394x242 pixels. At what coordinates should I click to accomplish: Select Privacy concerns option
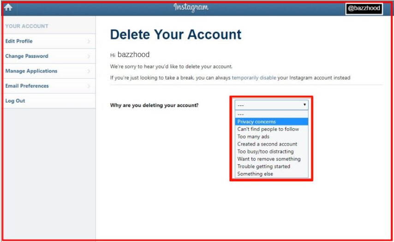tap(271, 121)
